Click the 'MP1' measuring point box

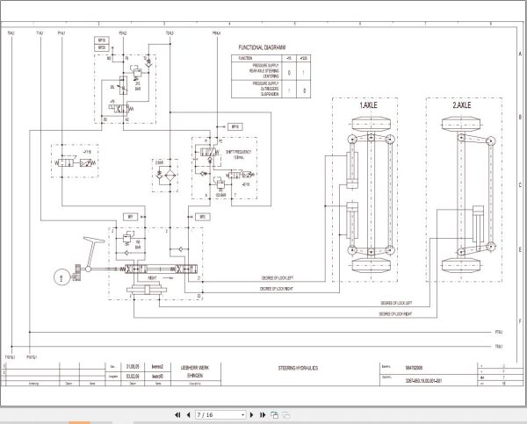click(x=130, y=217)
